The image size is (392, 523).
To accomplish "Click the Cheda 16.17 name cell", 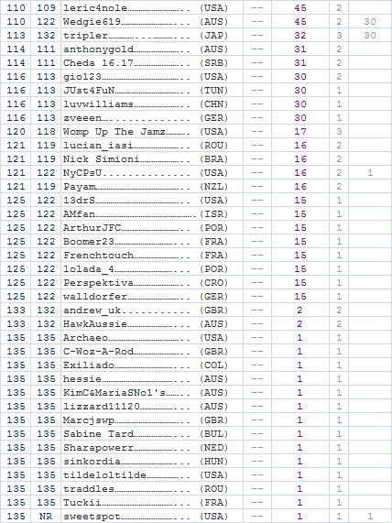I will [x=98, y=63].
